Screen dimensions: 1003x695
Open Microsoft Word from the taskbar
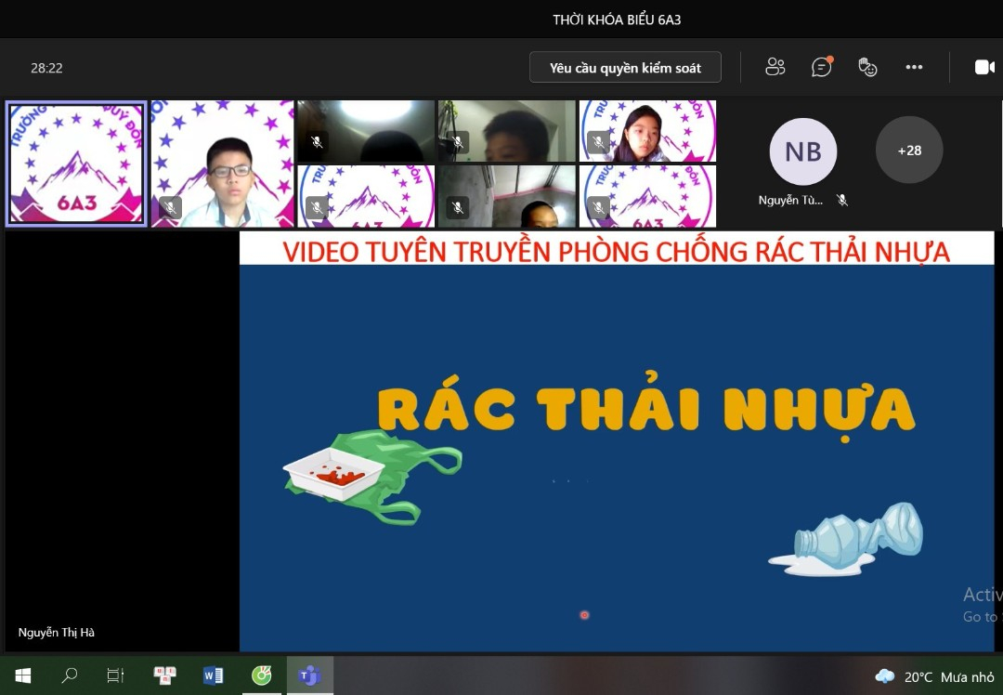(x=213, y=675)
